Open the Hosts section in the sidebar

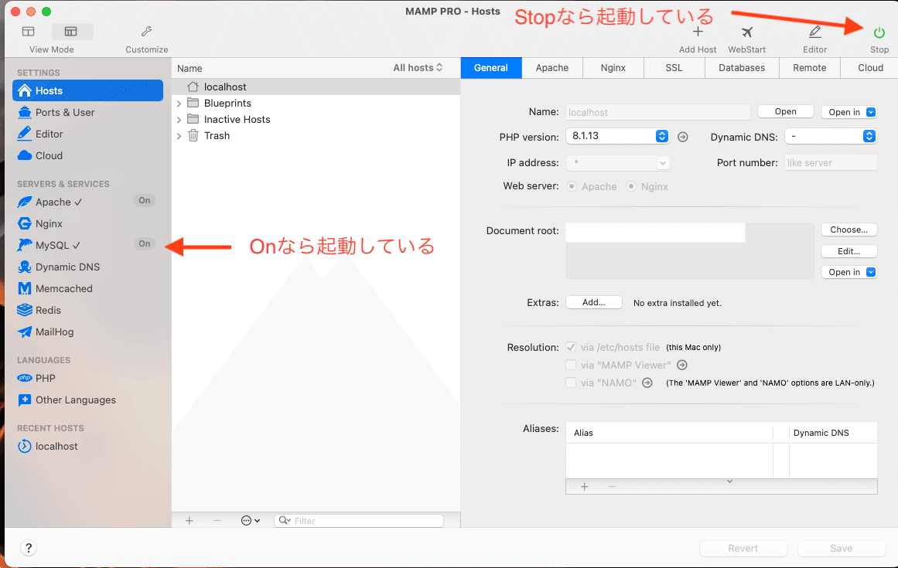coord(48,90)
